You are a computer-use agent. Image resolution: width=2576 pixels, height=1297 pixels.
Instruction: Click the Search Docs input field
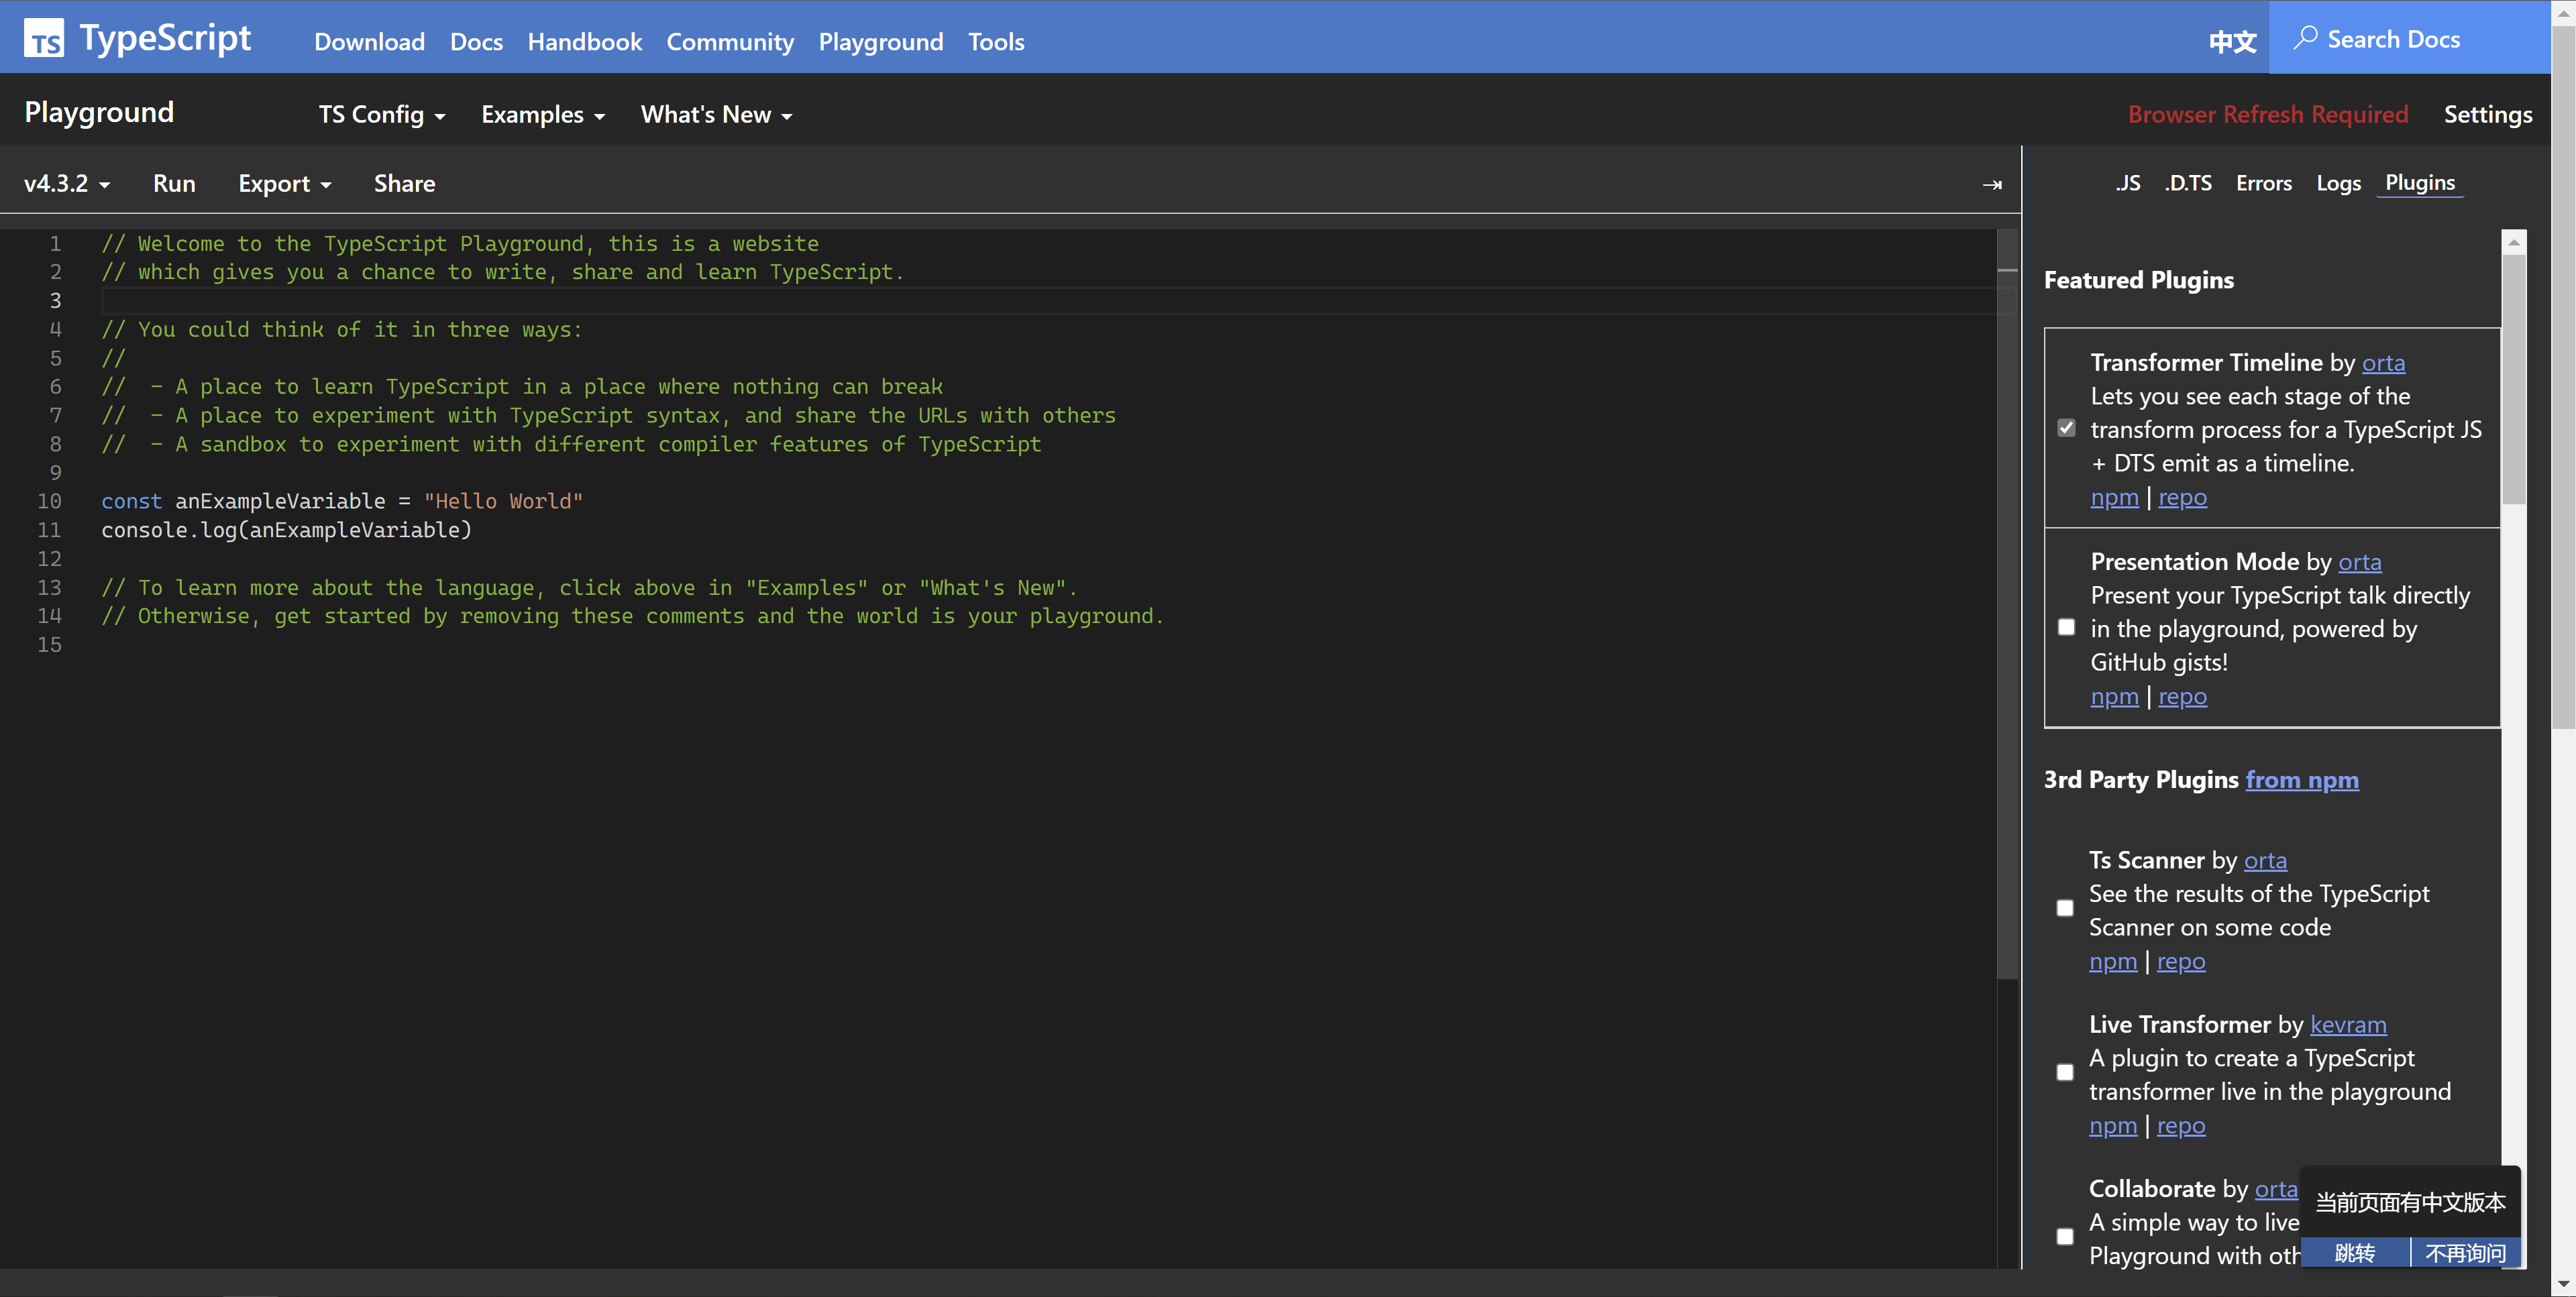[2410, 38]
